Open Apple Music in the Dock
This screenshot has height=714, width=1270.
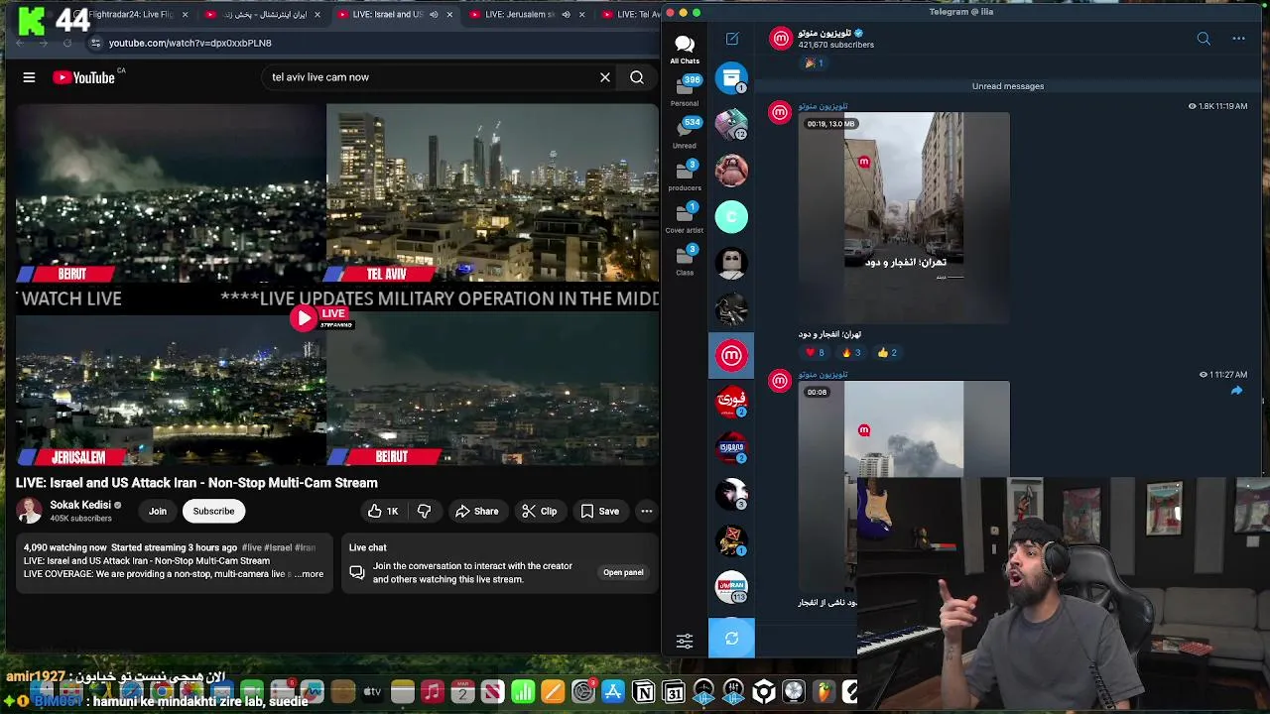(432, 692)
